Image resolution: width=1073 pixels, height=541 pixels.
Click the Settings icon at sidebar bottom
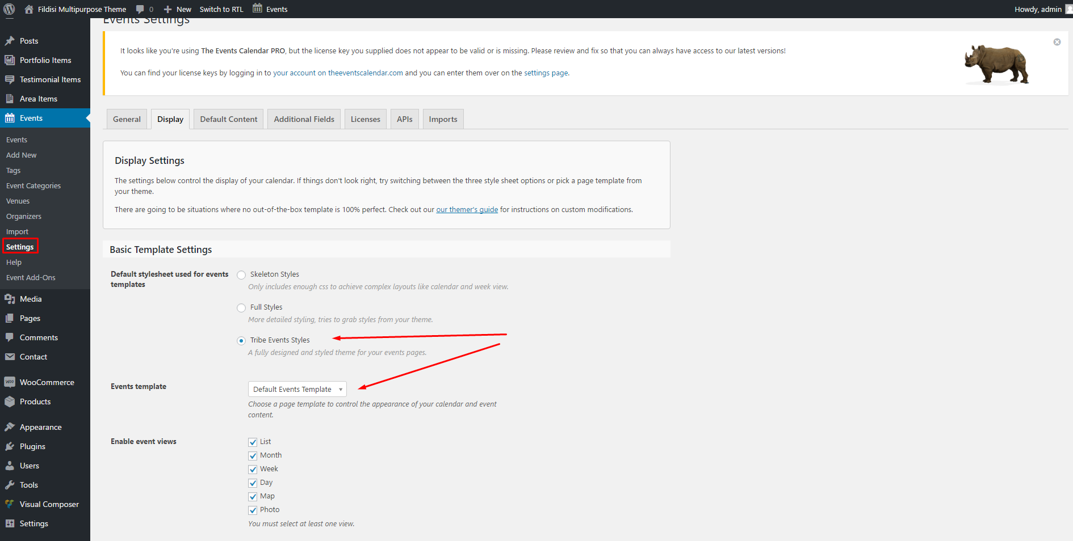pos(10,523)
